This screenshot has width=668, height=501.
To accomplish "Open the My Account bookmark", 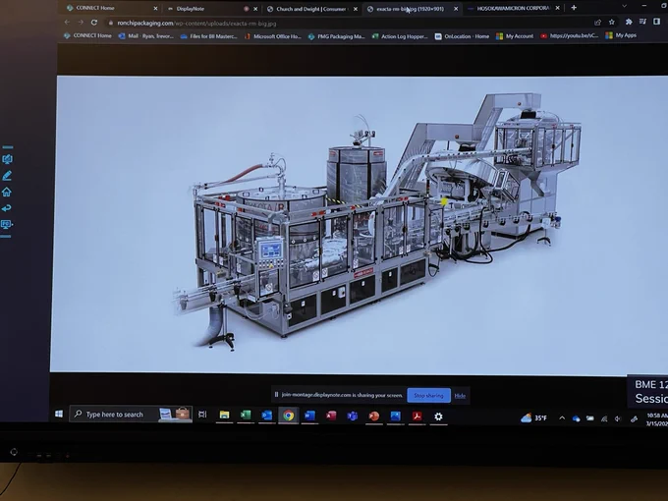I will (515, 36).
